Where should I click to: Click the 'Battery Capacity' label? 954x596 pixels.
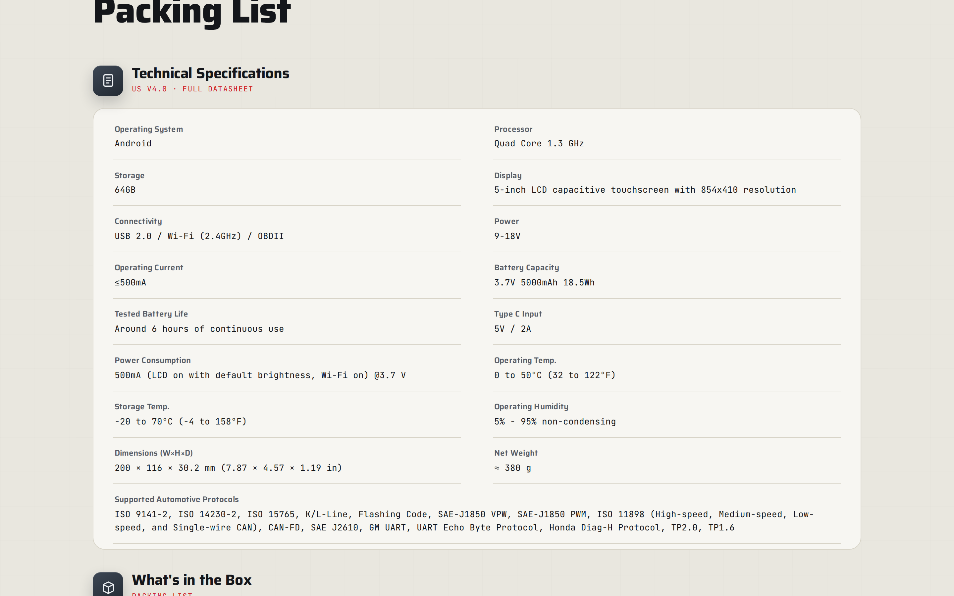(x=527, y=268)
